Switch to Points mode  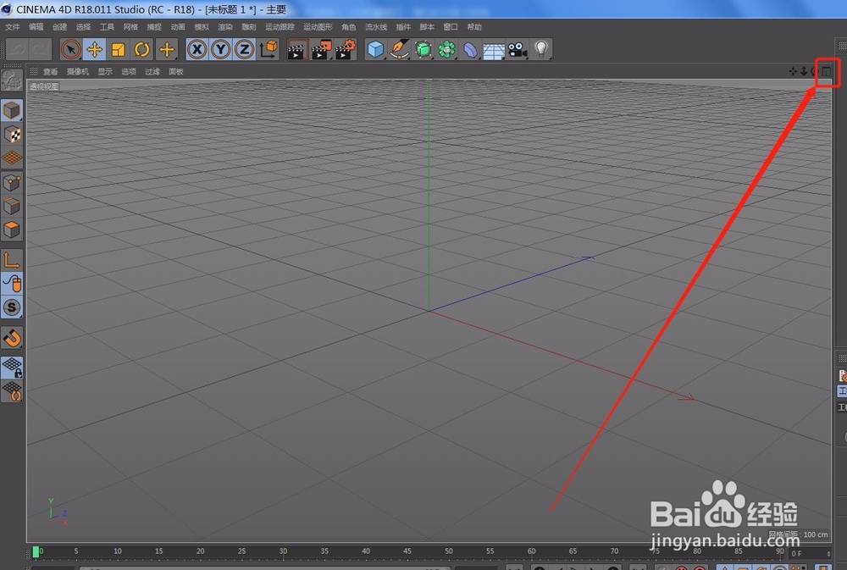tap(11, 183)
